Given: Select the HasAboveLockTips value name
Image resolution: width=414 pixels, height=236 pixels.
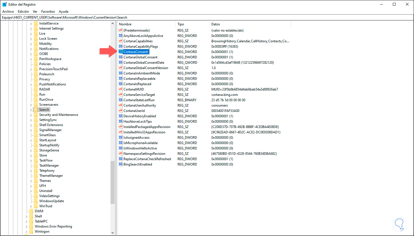Looking at the screenshot, I should tap(138, 122).
